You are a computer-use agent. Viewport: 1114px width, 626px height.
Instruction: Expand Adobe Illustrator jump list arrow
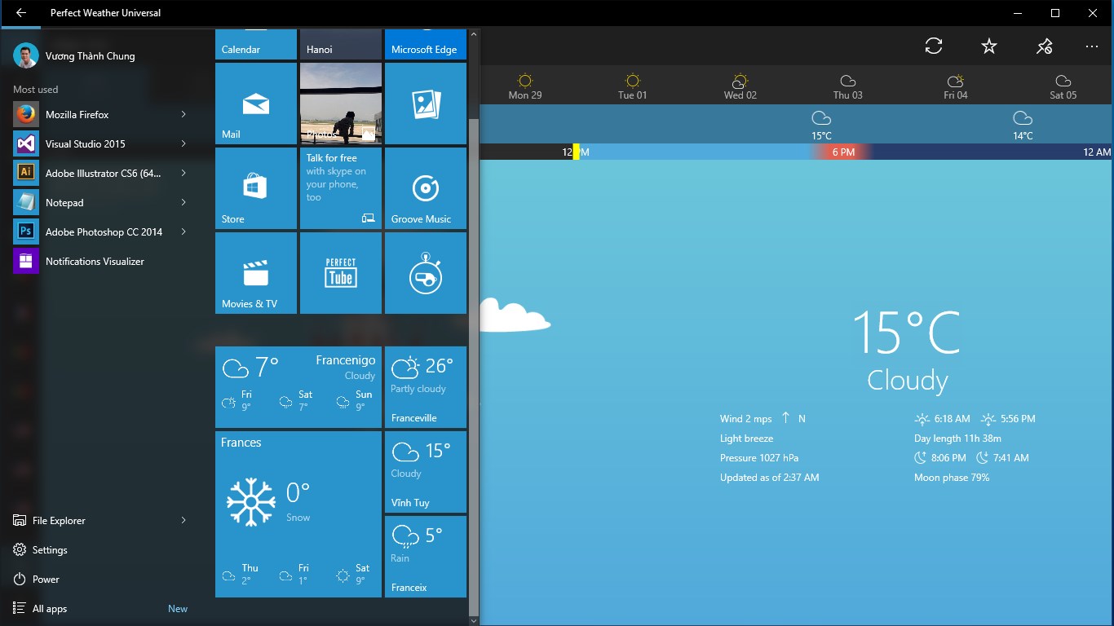tap(183, 173)
